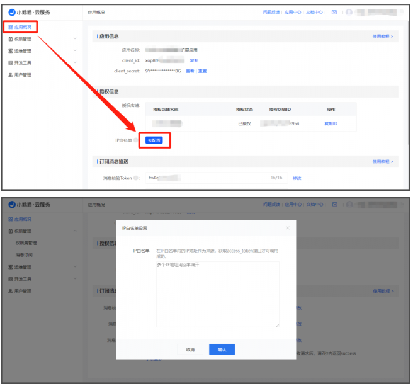The image size is (413, 386).
Task: Open the mail icon in upper header bar
Action: click(334, 12)
